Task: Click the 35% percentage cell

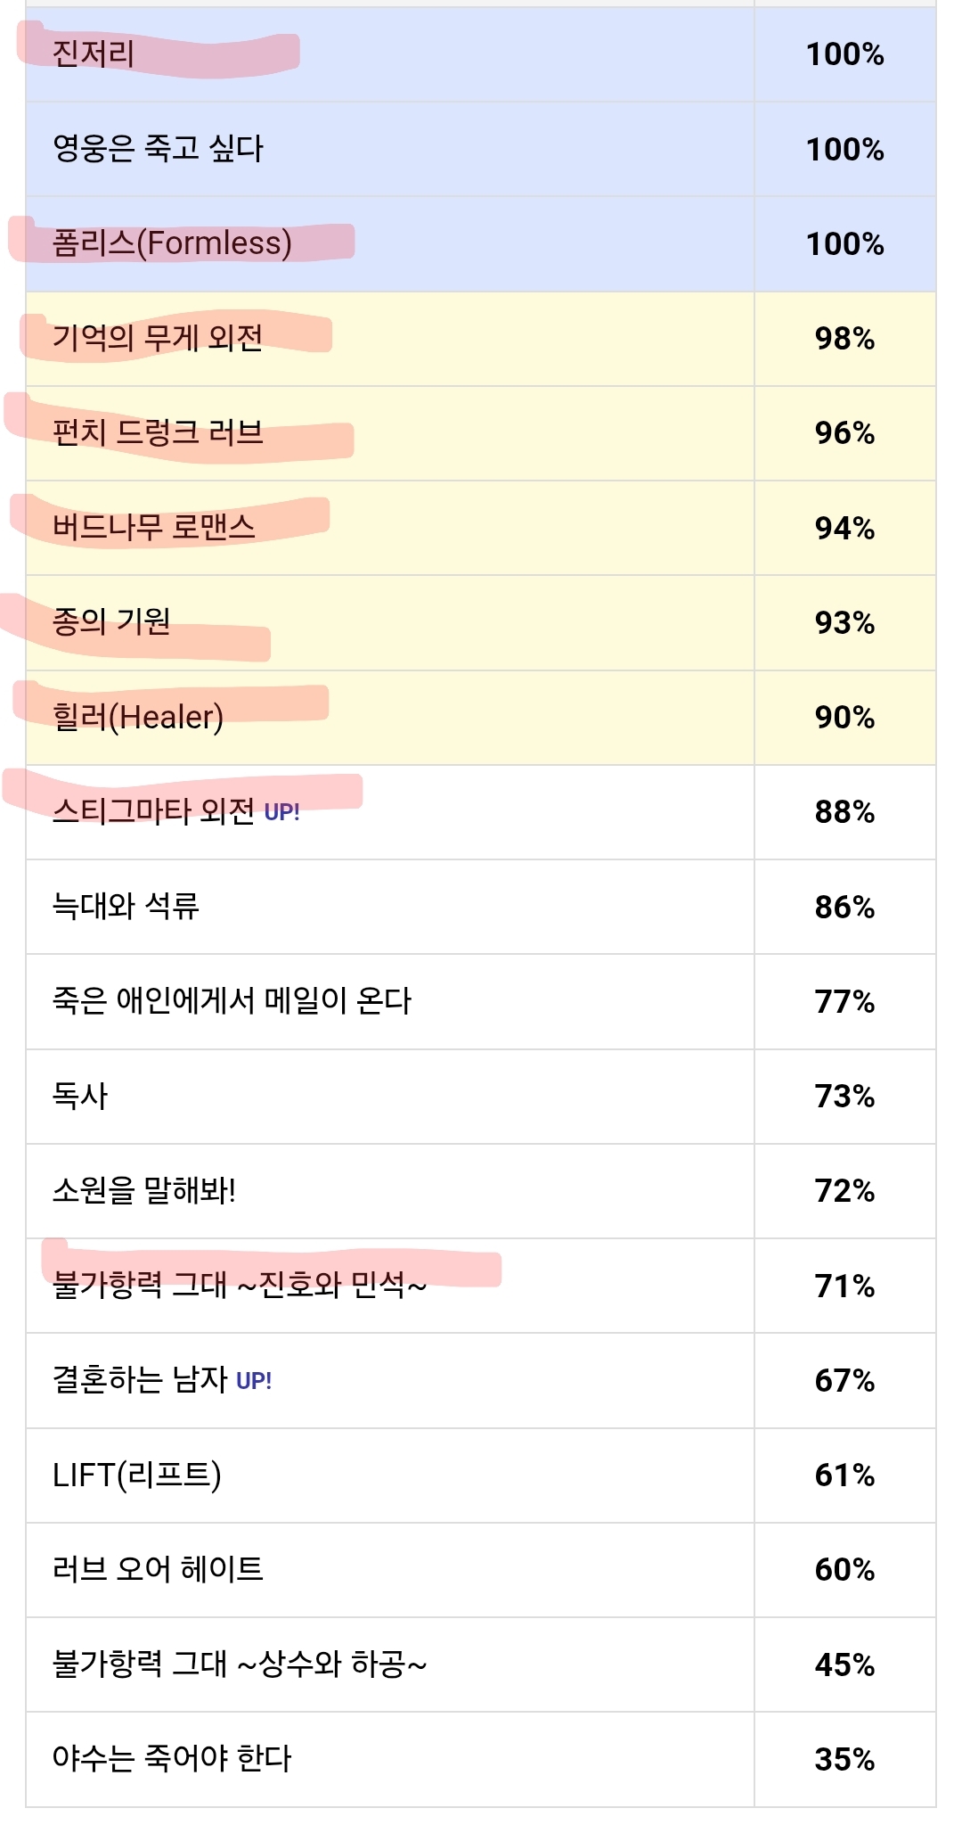Action: [844, 1760]
